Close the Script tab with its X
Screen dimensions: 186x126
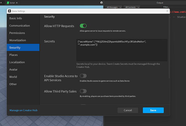pos(17,2)
